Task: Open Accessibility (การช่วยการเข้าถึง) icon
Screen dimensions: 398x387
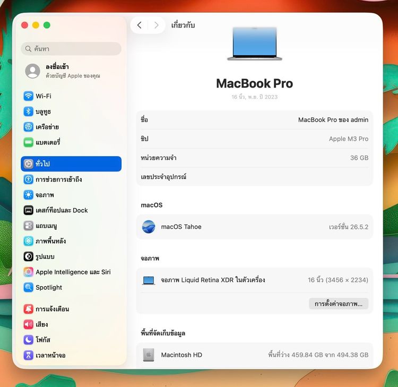Action: pyautogui.click(x=29, y=179)
